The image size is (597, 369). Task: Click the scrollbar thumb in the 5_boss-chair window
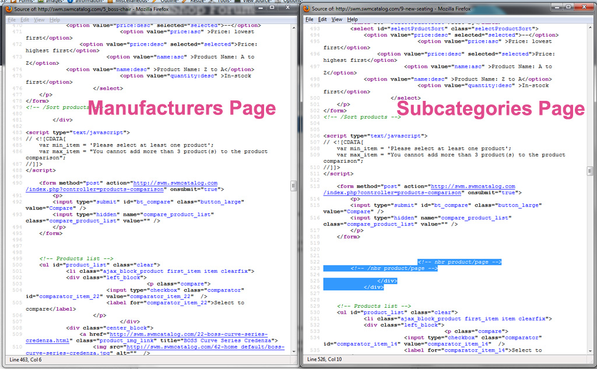pos(294,186)
